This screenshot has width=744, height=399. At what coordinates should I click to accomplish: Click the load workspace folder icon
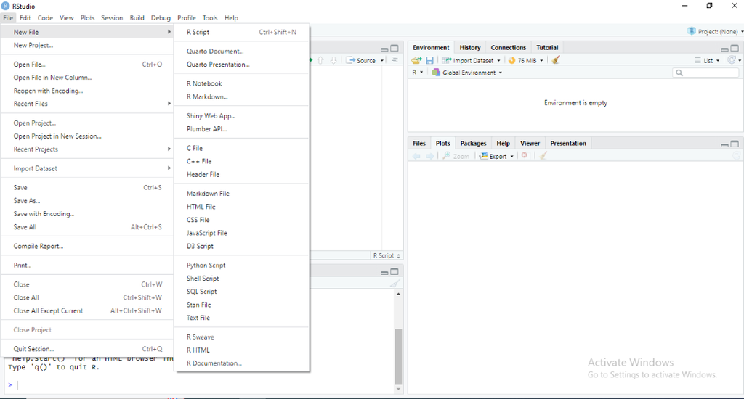click(416, 60)
